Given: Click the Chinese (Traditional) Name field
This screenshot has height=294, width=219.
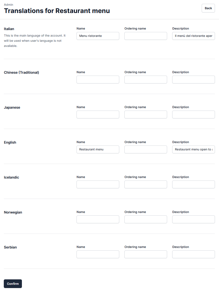Looking at the screenshot, I should click(98, 80).
